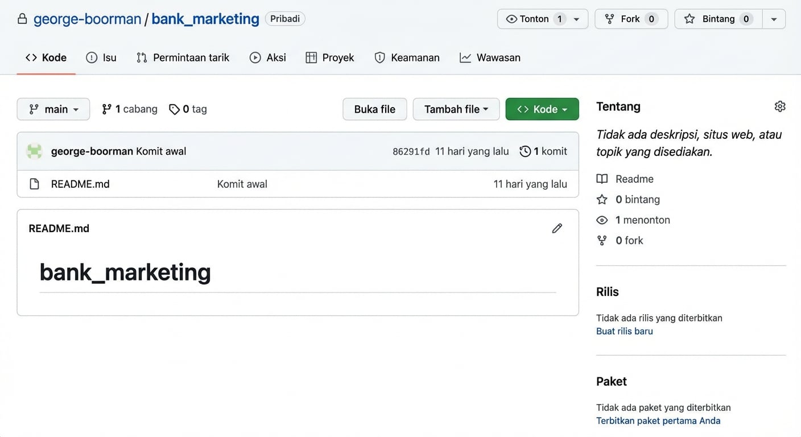
Task: Open the Komit awal message in commit header
Action: [x=161, y=151]
